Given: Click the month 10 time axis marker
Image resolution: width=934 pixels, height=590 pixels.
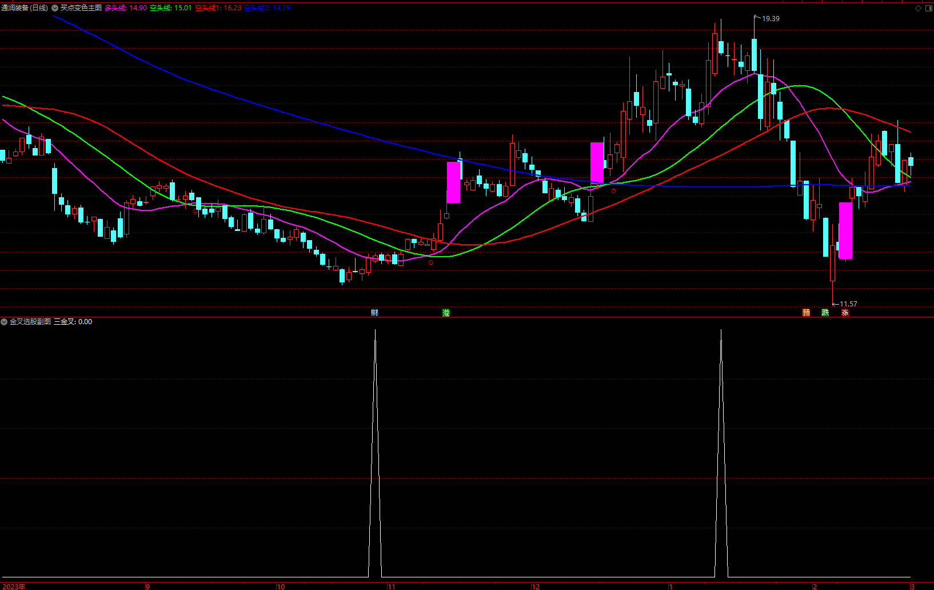Looking at the screenshot, I should click(280, 587).
